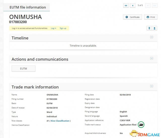Image resolution: width=161 pixels, height=138 pixels.
Task: Jump to the last result
Action: (x=154, y=6)
